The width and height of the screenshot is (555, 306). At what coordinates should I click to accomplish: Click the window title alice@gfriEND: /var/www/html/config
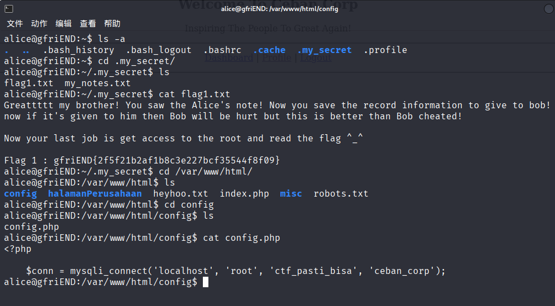coord(280,9)
